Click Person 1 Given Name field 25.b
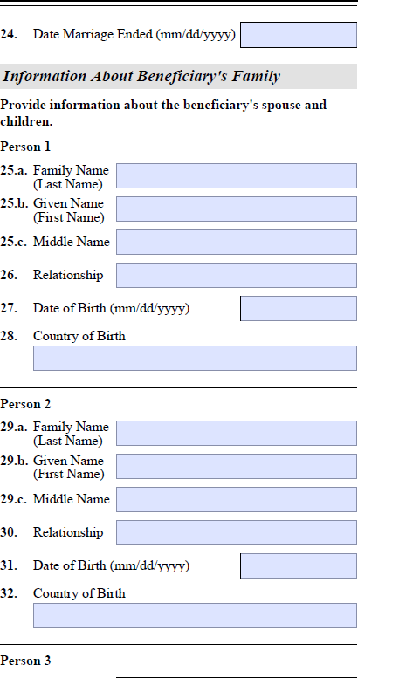Screen dimensions: 399x678 [237, 209]
